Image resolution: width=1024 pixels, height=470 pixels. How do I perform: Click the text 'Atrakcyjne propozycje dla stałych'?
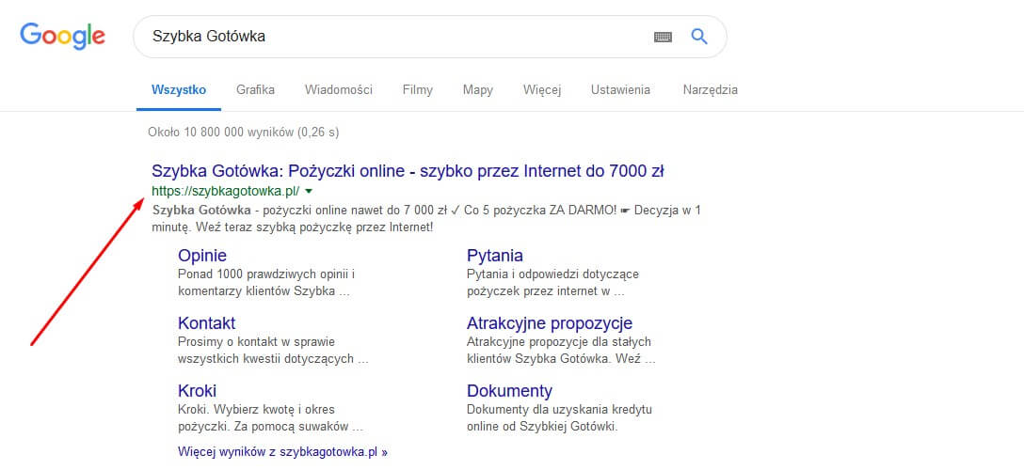[559, 341]
